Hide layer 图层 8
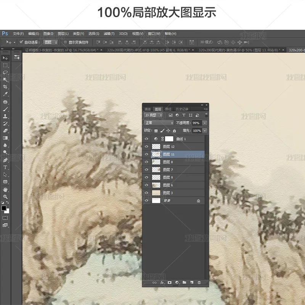 coord(146,162)
